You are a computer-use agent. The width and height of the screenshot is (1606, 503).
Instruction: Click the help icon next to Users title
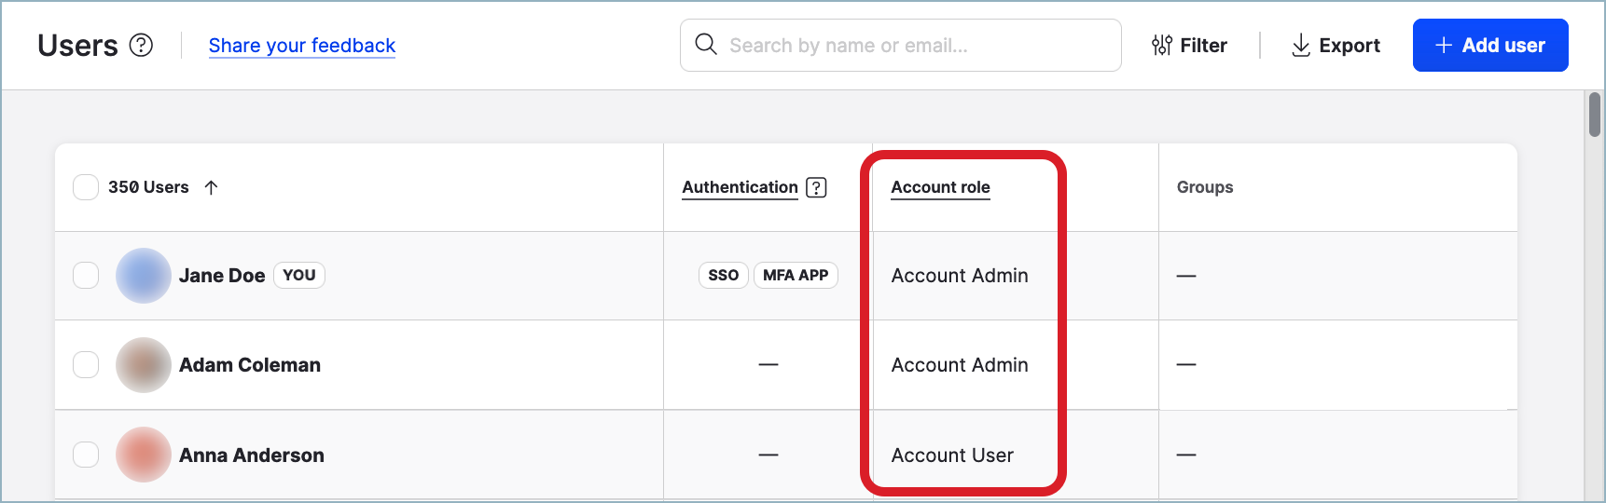[x=141, y=45]
